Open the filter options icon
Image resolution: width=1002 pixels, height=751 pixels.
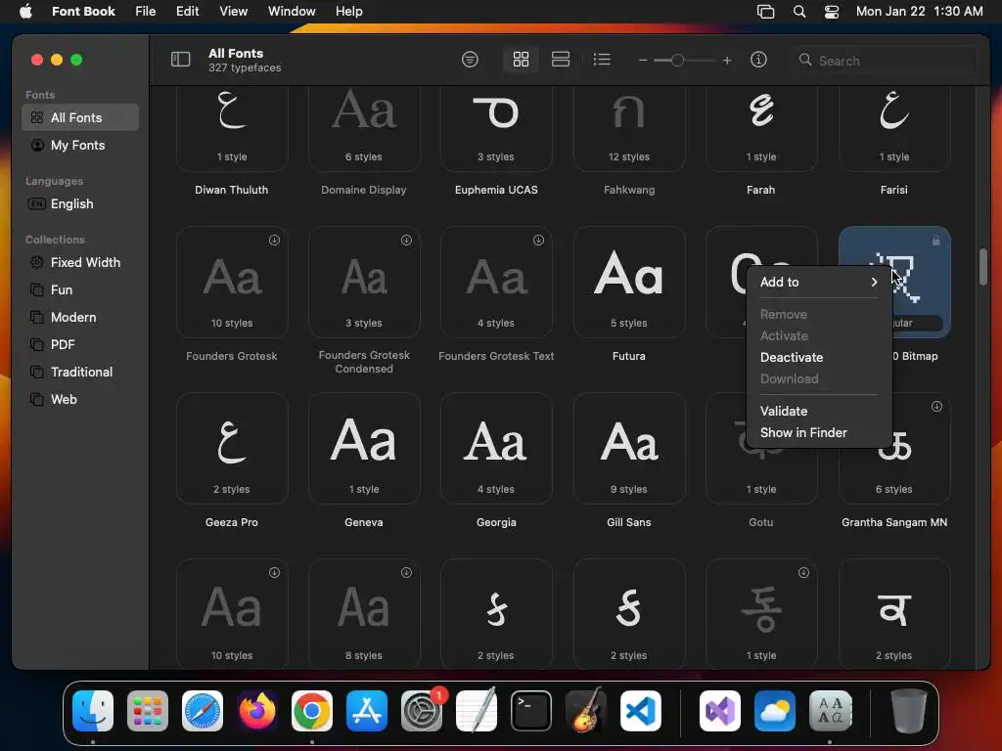coord(470,60)
